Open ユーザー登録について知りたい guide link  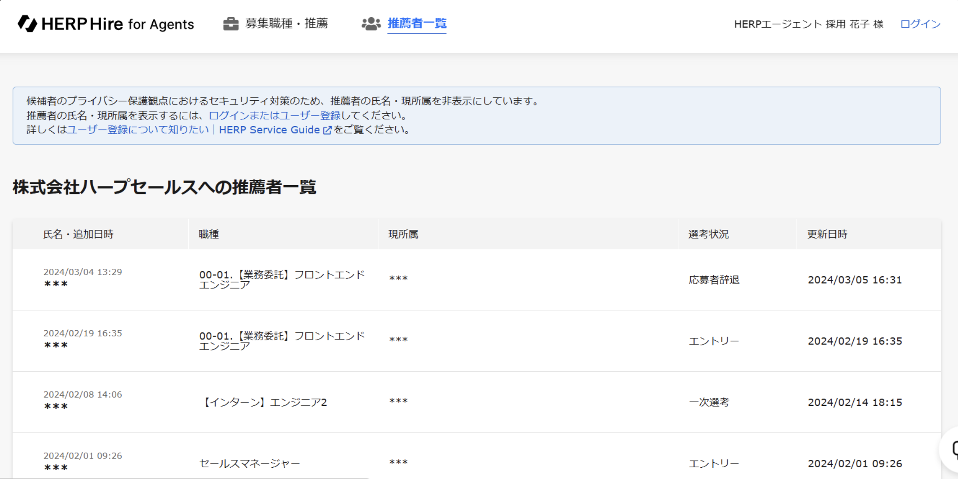138,130
